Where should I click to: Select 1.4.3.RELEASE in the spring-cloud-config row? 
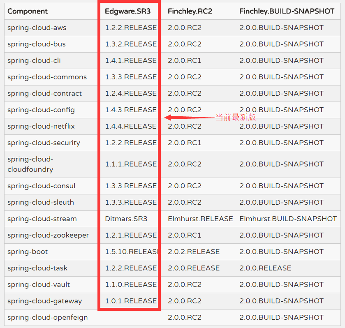tap(131, 110)
